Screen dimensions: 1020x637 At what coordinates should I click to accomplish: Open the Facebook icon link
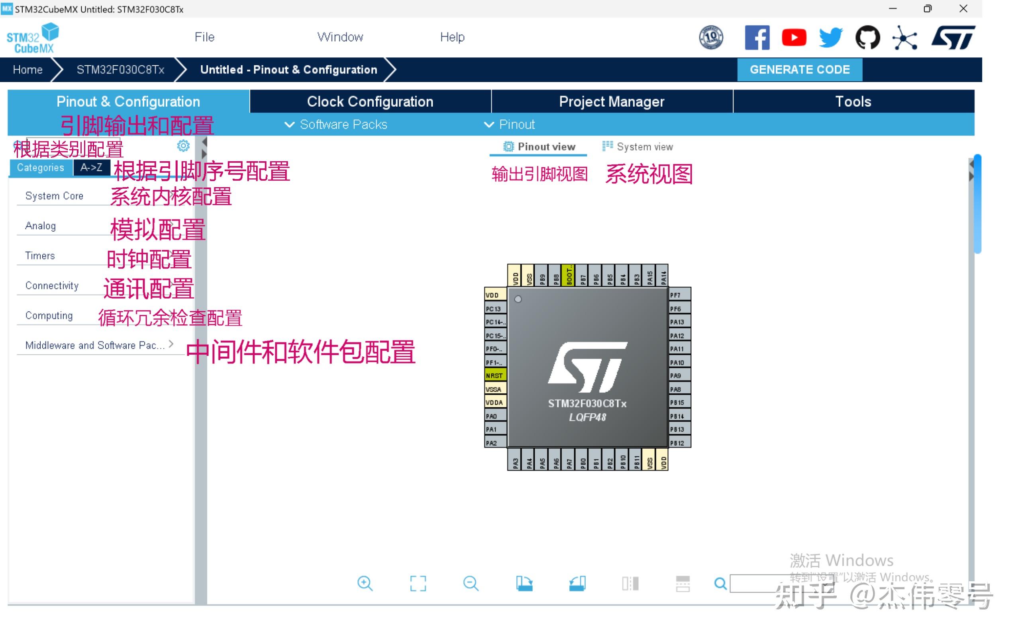point(757,37)
